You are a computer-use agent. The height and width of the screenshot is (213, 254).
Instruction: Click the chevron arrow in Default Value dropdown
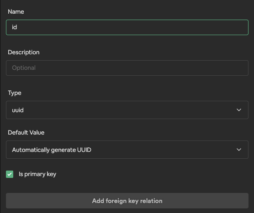coord(239,150)
